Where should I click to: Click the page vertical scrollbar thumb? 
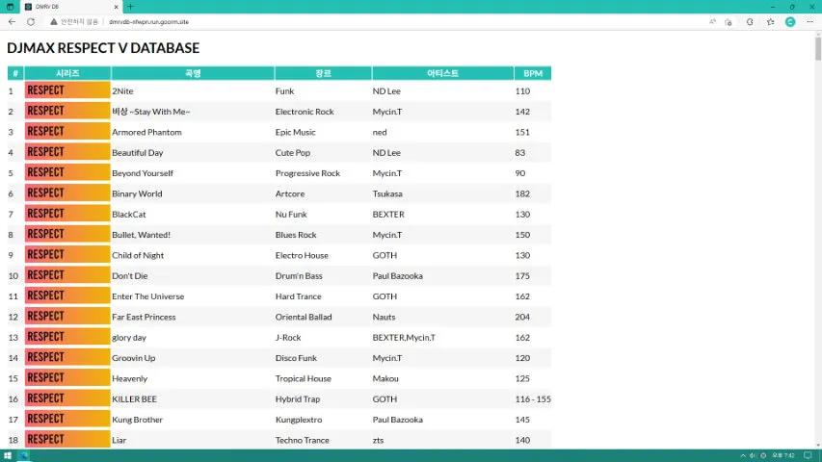[818, 48]
